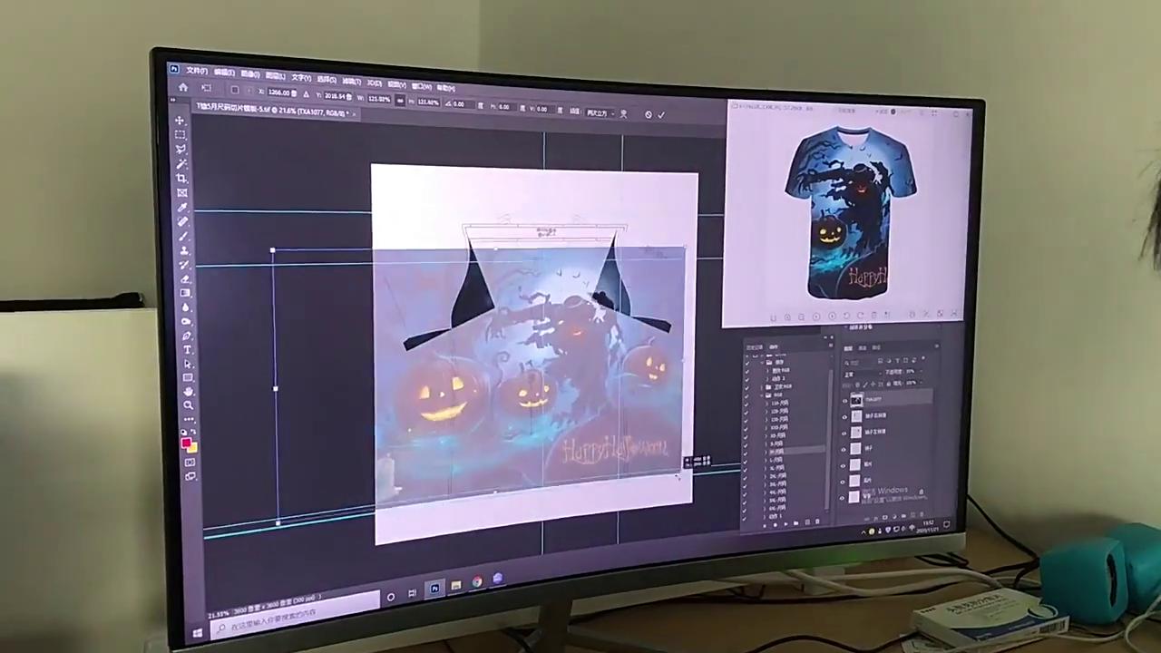Hide the 袖子左对接 layer
1161x653 pixels.
[x=844, y=434]
